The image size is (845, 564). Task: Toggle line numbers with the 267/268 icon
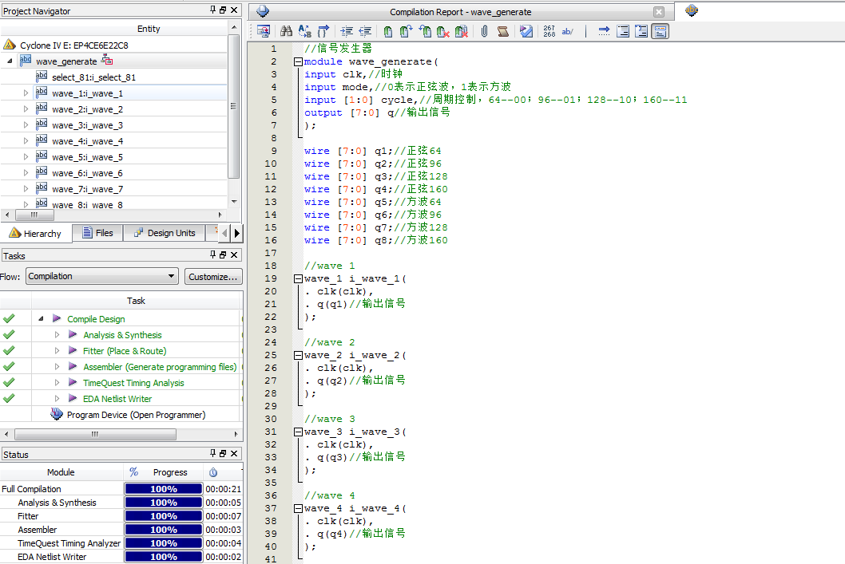(549, 32)
